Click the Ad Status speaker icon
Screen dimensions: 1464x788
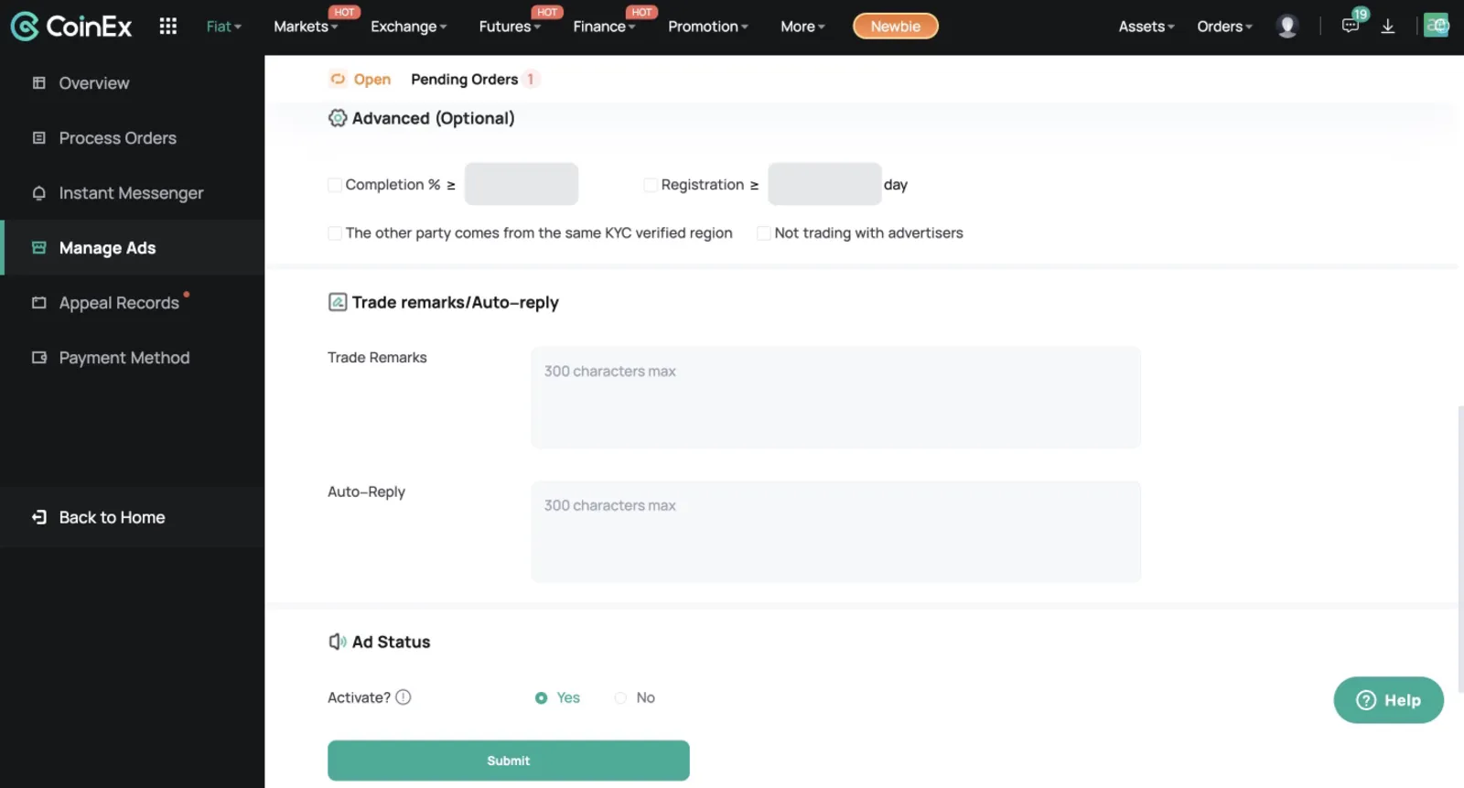[x=338, y=642]
